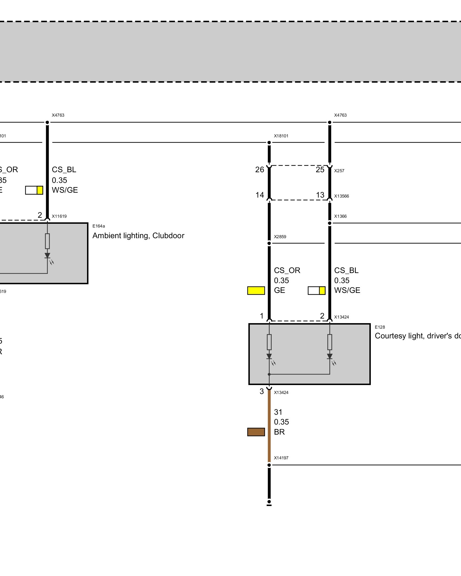Select pin number 13
461x576 pixels.
coord(320,195)
